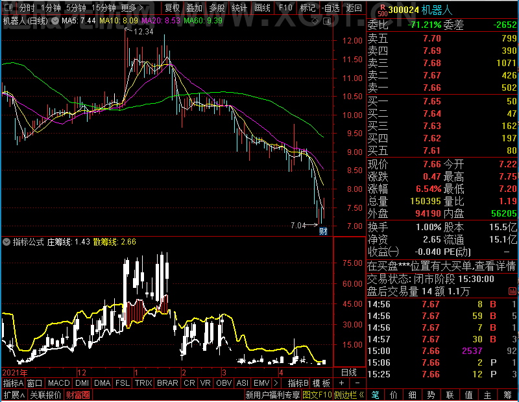Screen dimensions: 519x402
Task: Select the 1分钟 period tab
Action: [x=51, y=7]
